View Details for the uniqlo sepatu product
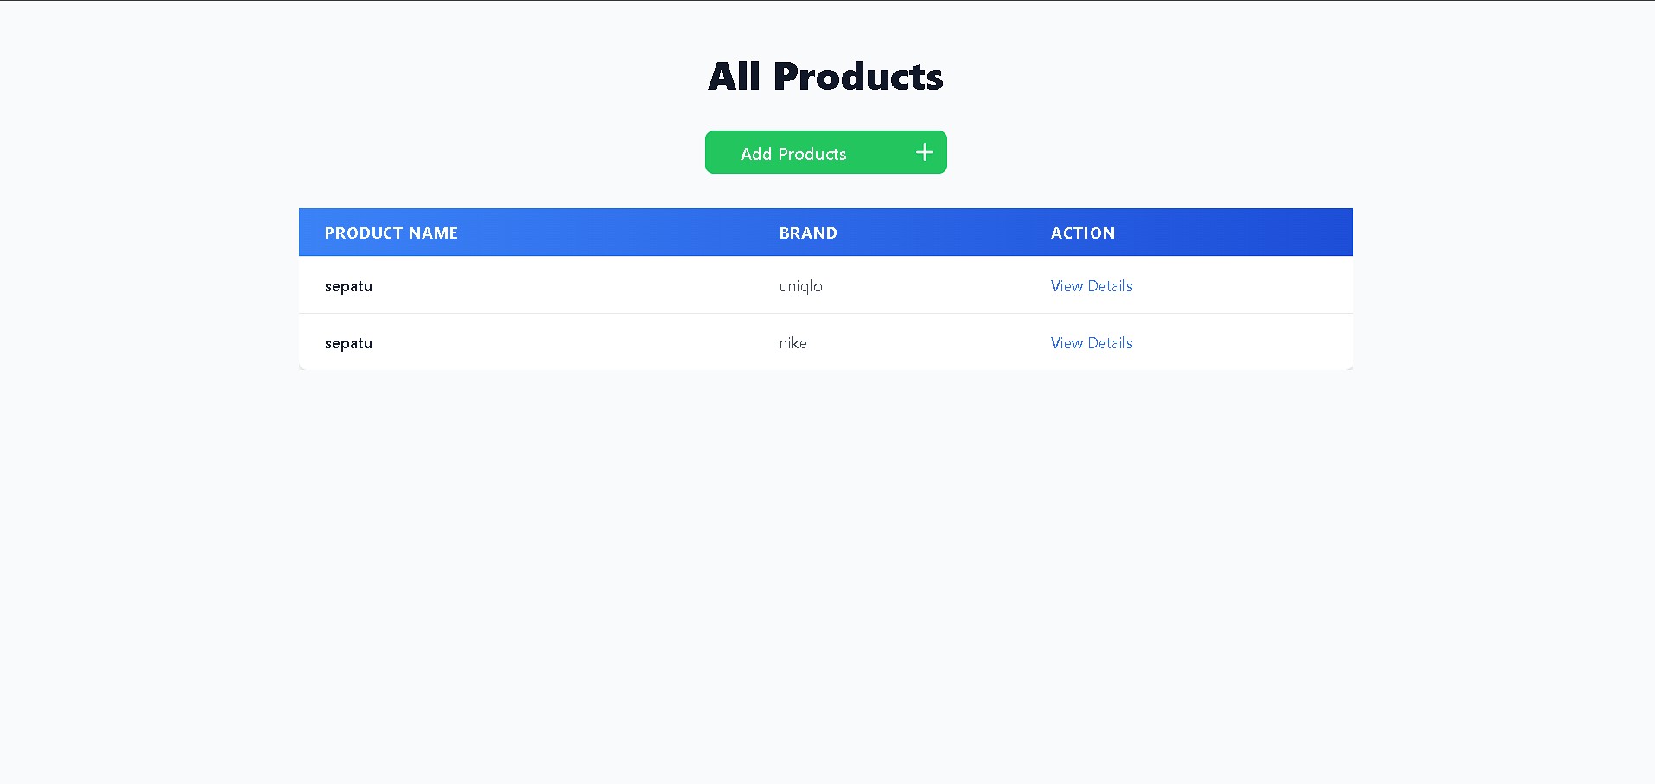 coord(1091,285)
